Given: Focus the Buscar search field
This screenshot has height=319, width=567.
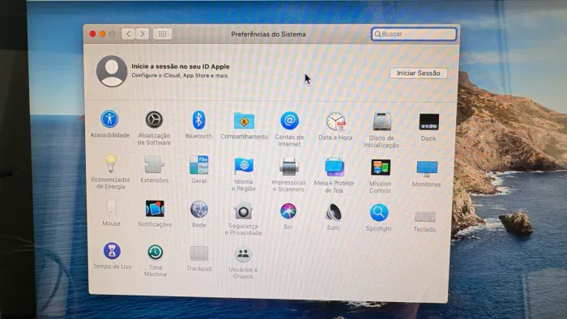Looking at the screenshot, I should pos(414,34).
